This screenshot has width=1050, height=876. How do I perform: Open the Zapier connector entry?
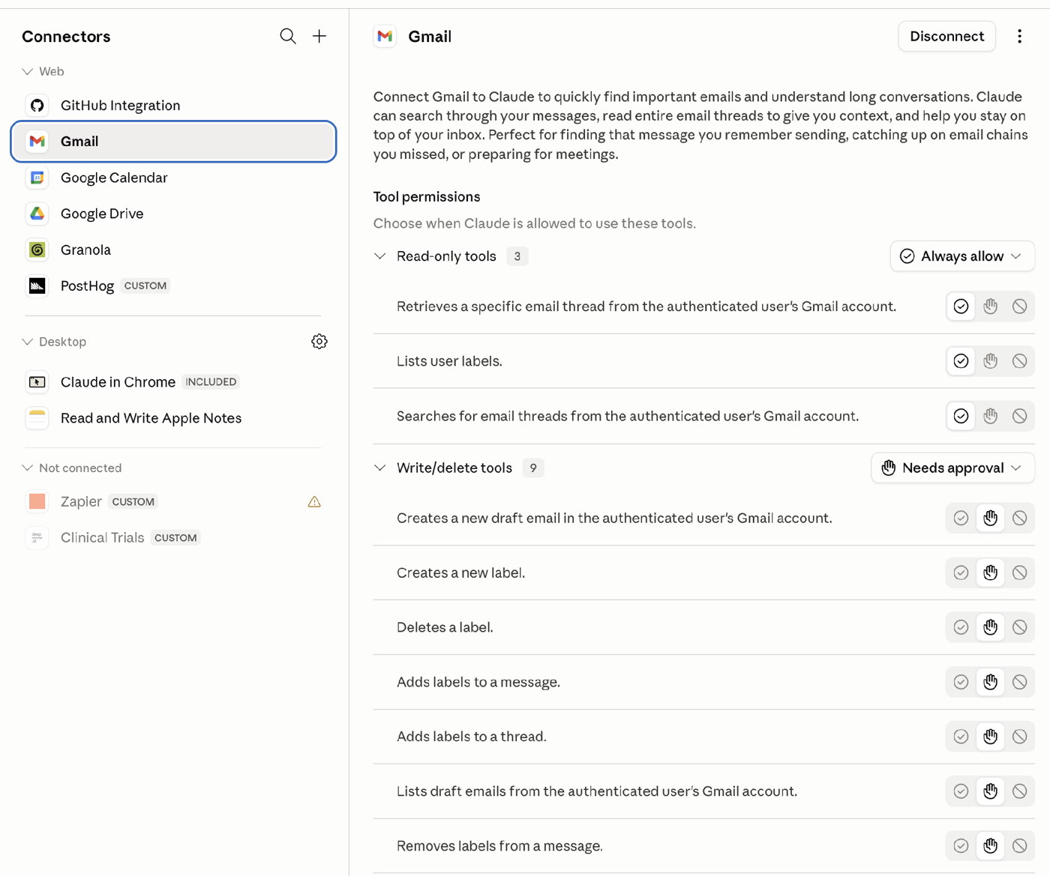pos(173,501)
